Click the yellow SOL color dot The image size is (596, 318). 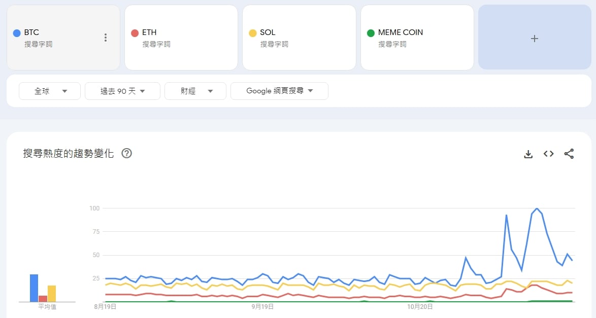253,33
